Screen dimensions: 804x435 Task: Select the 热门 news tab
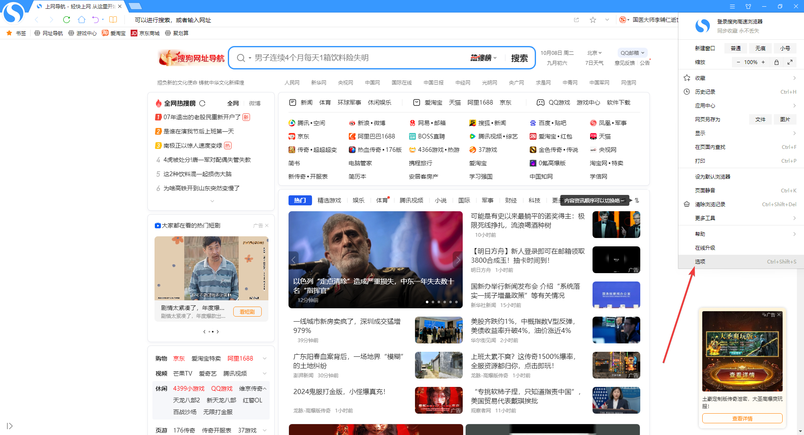pos(300,200)
